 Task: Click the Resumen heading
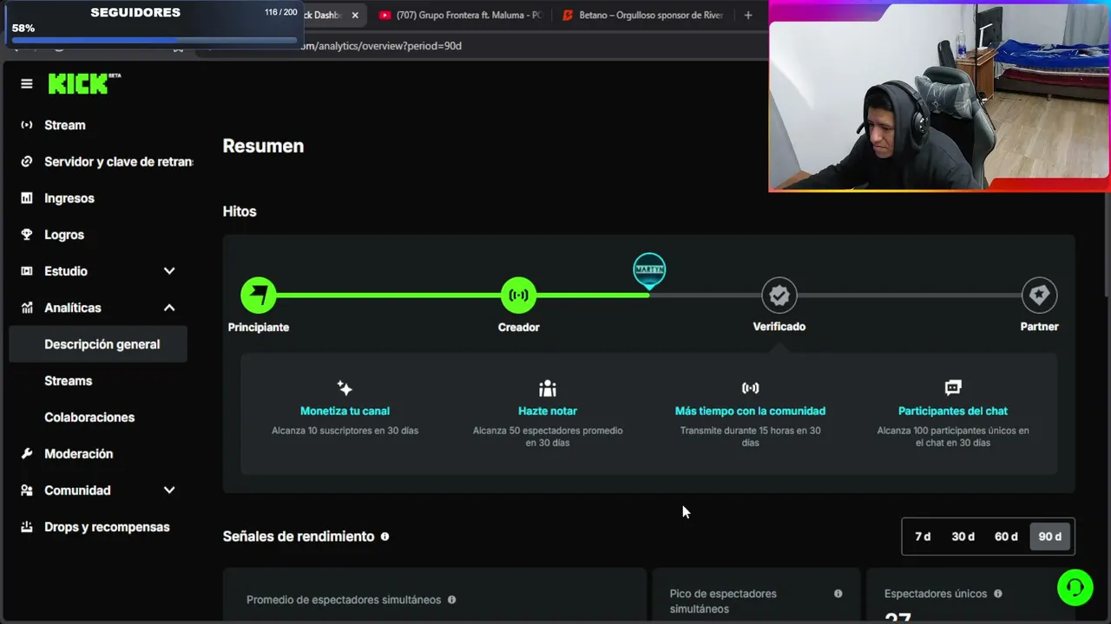tap(263, 146)
